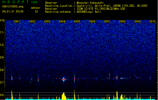Click the wide yellow power peak near 0904
The image size is (158, 100).
64,96
